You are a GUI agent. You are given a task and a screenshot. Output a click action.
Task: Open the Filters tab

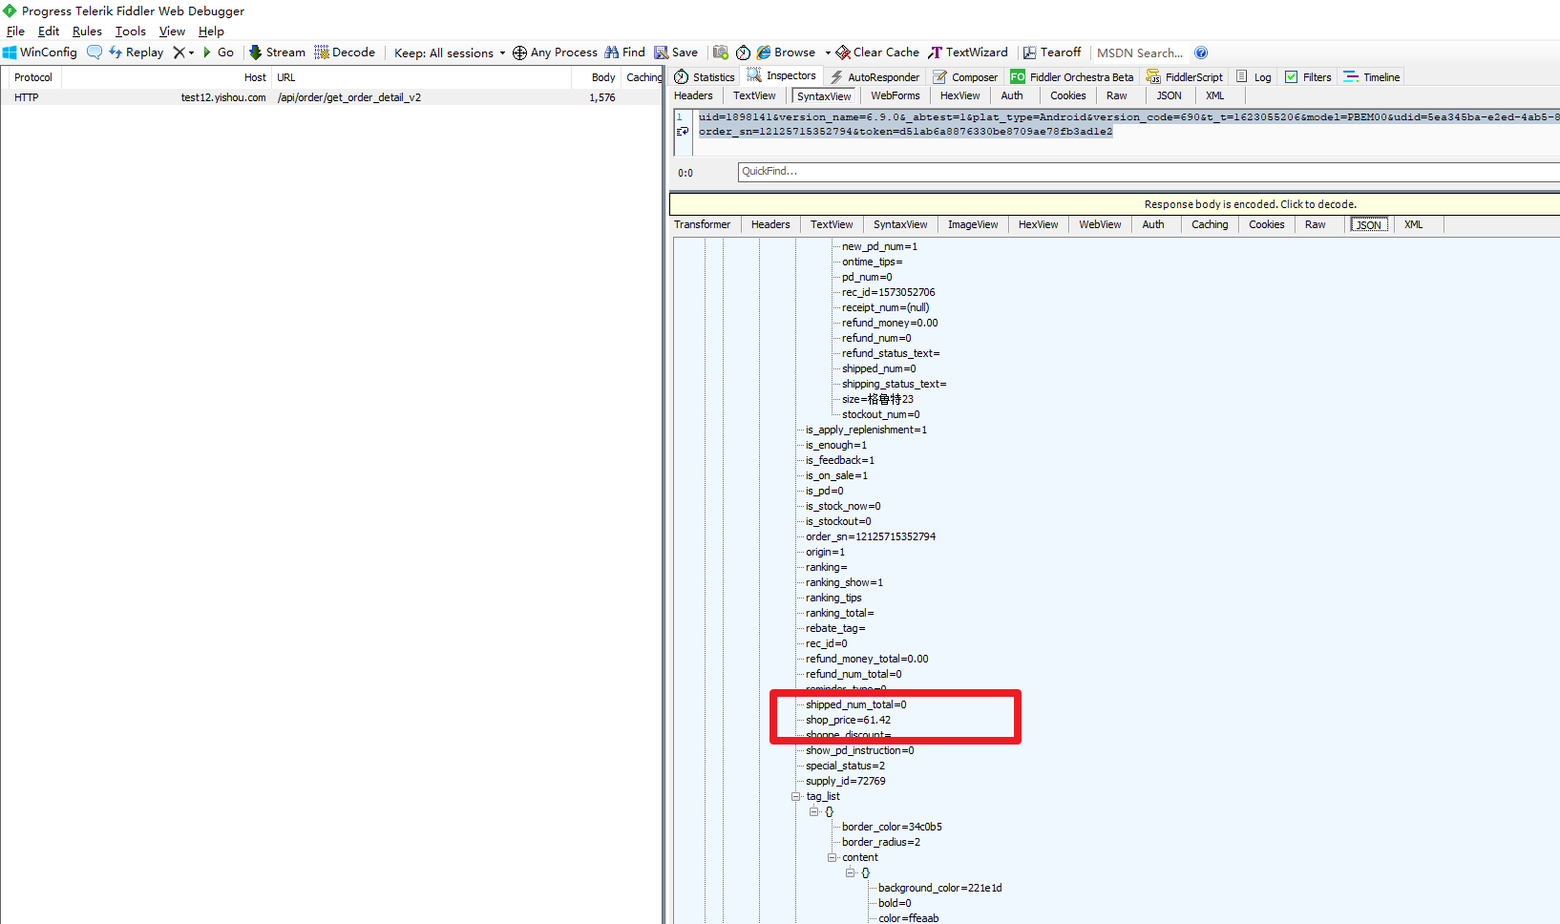pos(1308,77)
